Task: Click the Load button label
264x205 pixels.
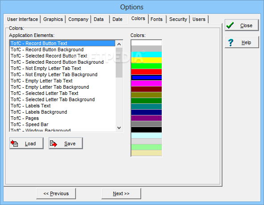Action: tap(30, 143)
